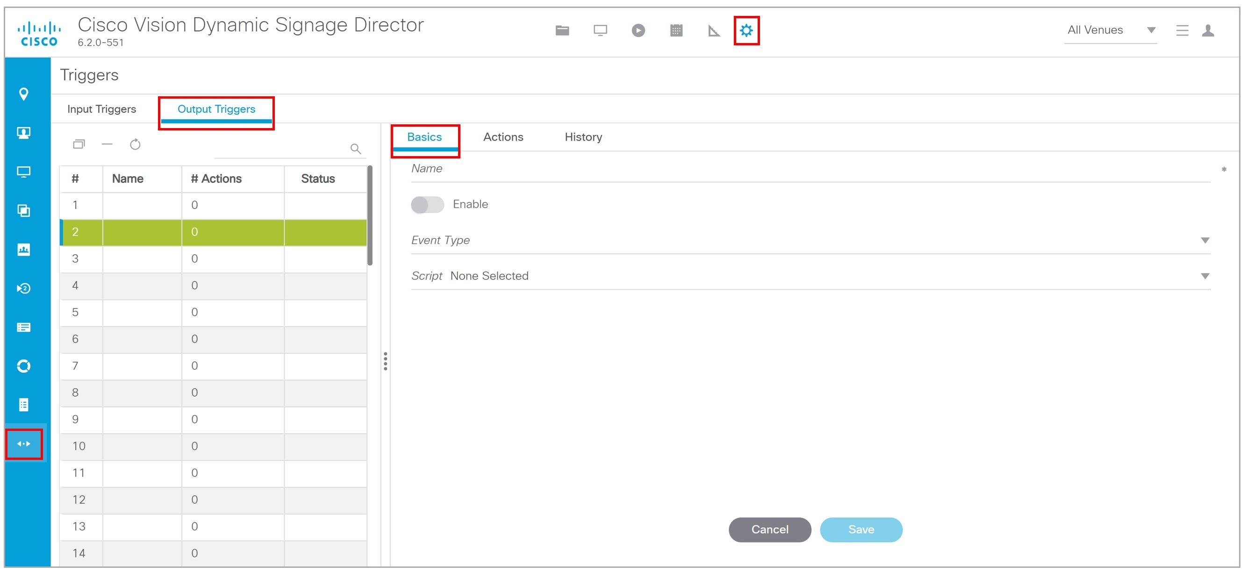Viewport: 1247px width, 573px height.
Task: Select trigger row 11
Action: pyautogui.click(x=213, y=473)
